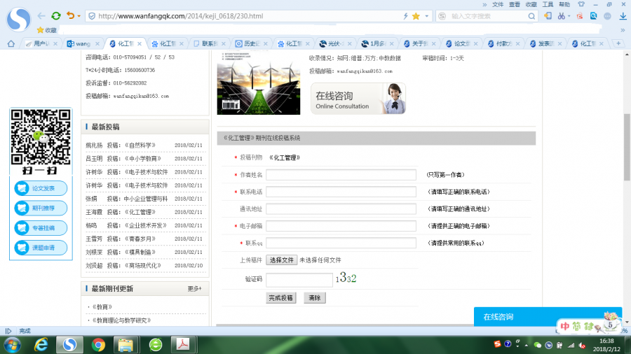This screenshot has width=631, height=354.
Task: Open the 工具 menu
Action: click(x=548, y=4)
